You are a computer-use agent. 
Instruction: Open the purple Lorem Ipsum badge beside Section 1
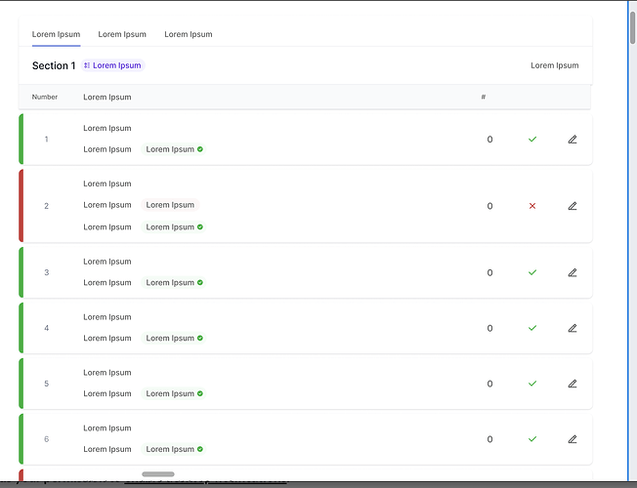coord(113,65)
